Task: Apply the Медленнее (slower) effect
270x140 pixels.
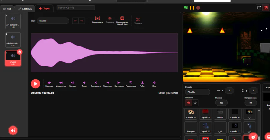Action: [x=61, y=84]
